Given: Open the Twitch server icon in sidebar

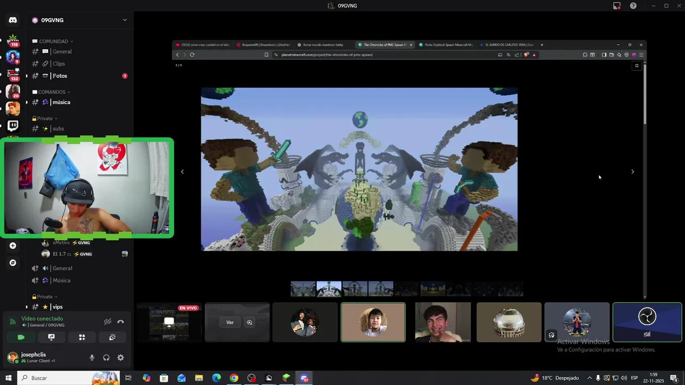Looking at the screenshot, I should point(13,126).
